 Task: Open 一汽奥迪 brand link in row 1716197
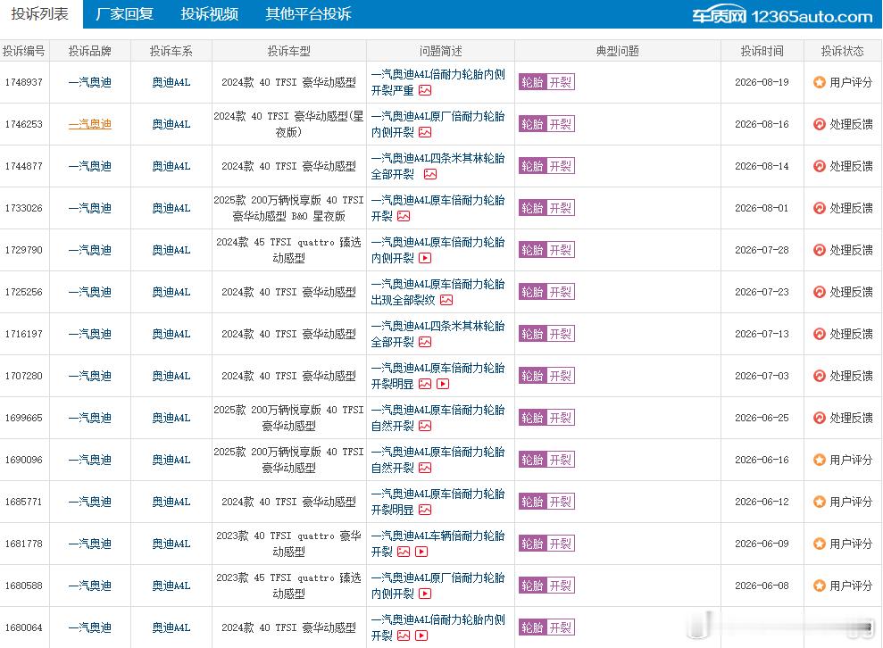(x=90, y=334)
